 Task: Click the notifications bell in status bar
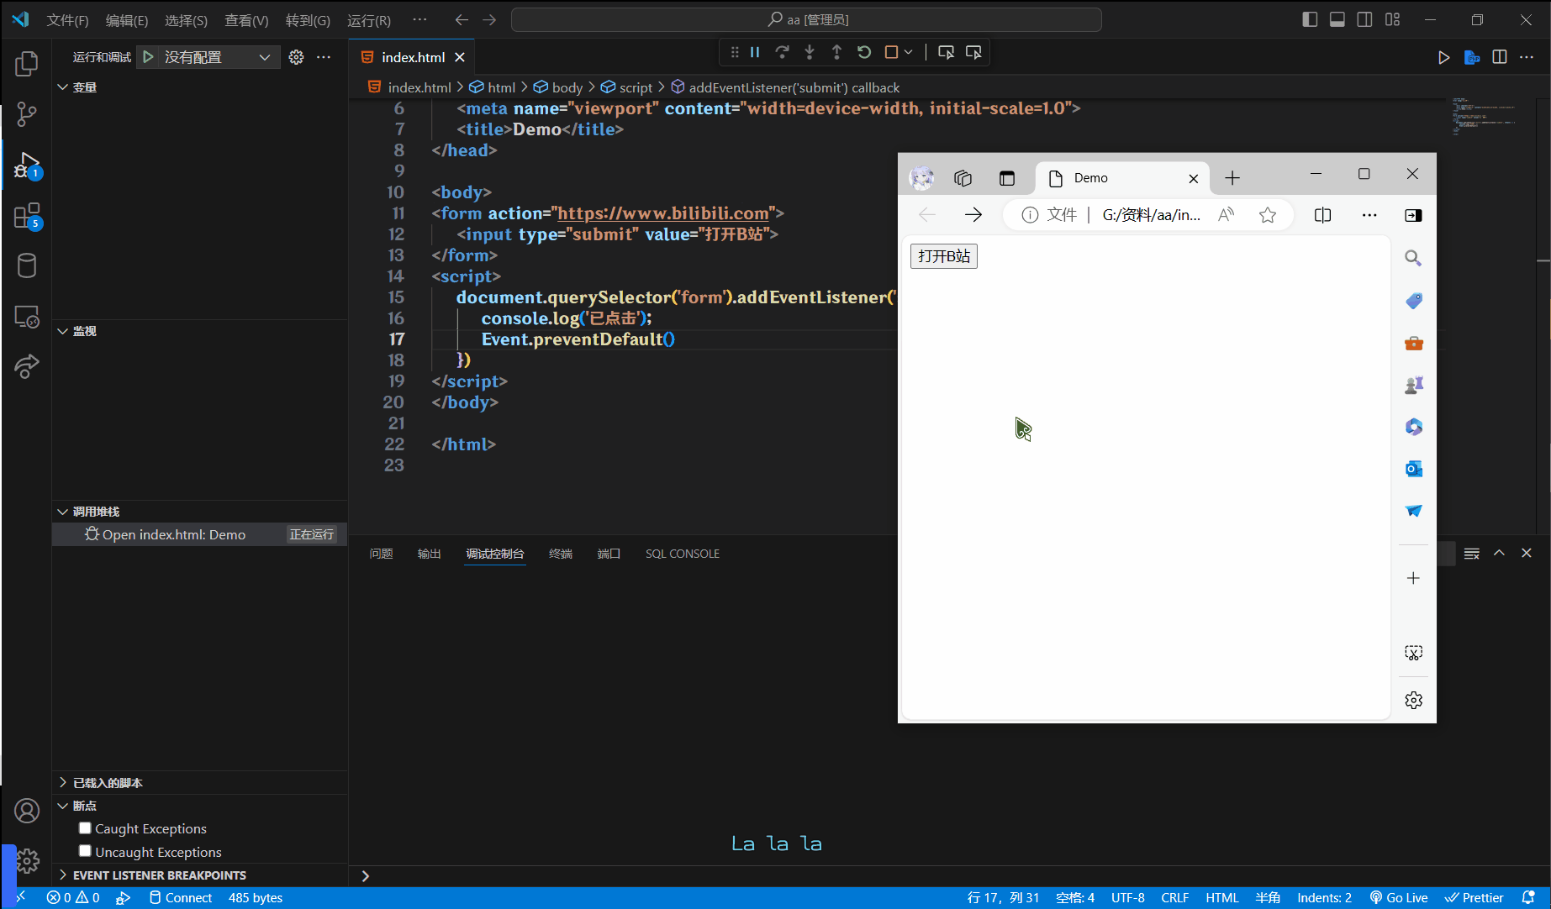(1528, 898)
